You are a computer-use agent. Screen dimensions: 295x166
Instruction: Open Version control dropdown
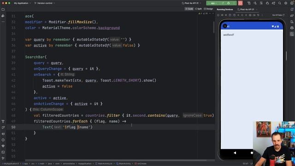point(45,3)
